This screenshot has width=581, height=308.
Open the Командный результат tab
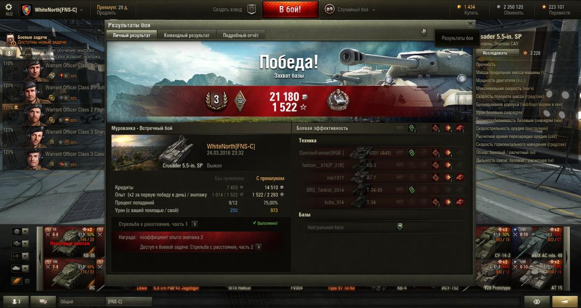(187, 35)
